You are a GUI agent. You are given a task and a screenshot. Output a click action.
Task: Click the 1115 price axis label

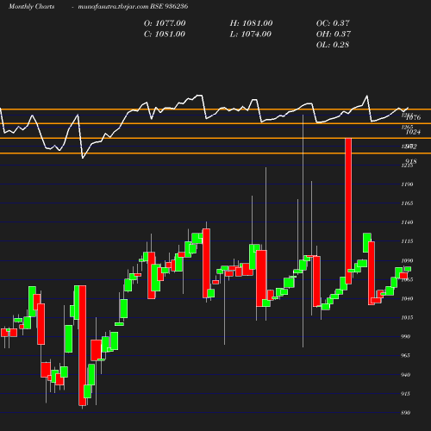[x=407, y=241]
